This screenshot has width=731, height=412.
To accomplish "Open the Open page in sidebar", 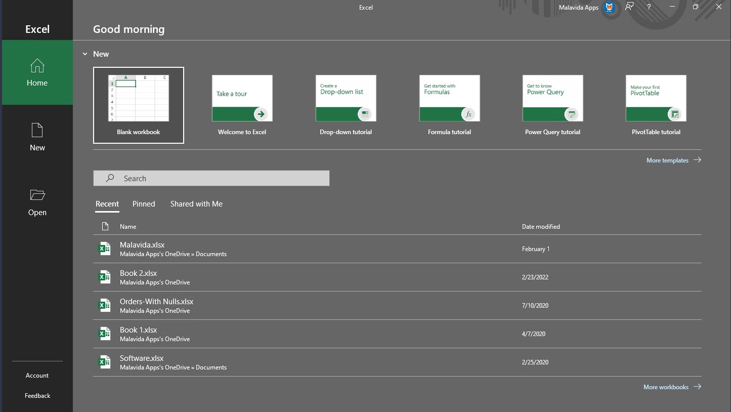I will tap(37, 202).
